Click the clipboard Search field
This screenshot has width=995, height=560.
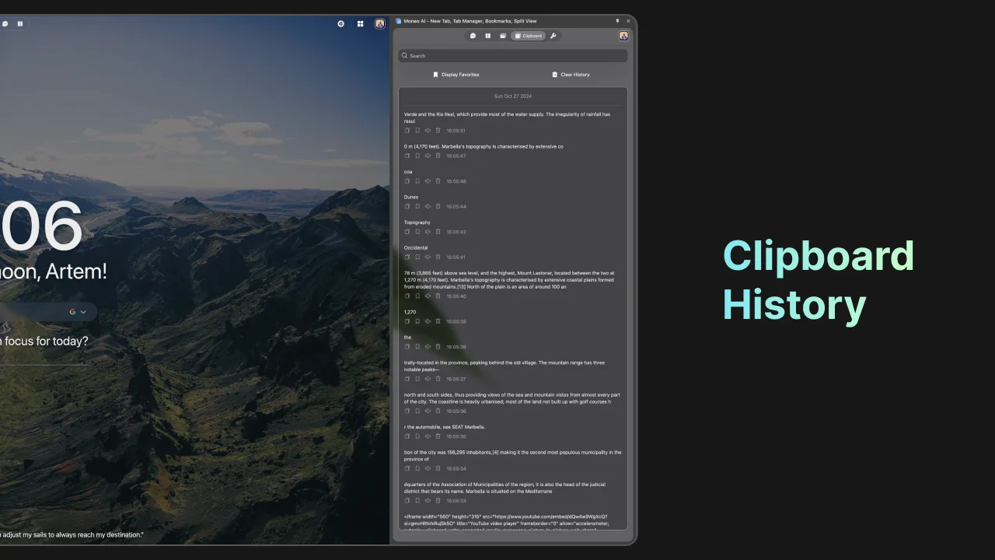click(x=513, y=55)
